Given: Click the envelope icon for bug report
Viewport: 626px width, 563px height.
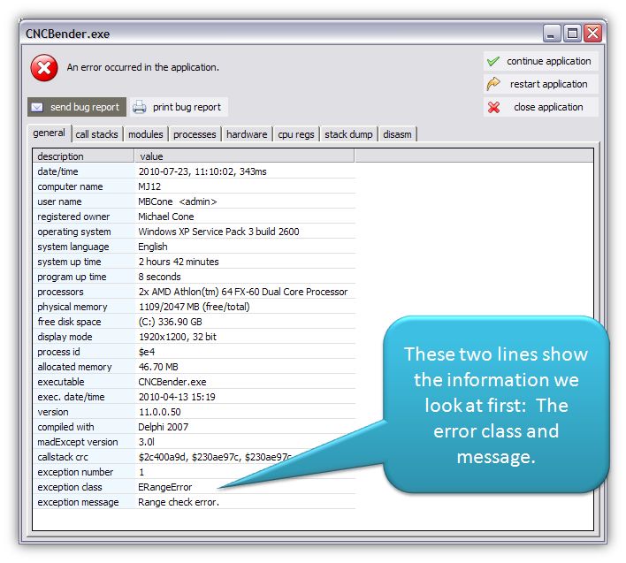Looking at the screenshot, I should 37,108.
